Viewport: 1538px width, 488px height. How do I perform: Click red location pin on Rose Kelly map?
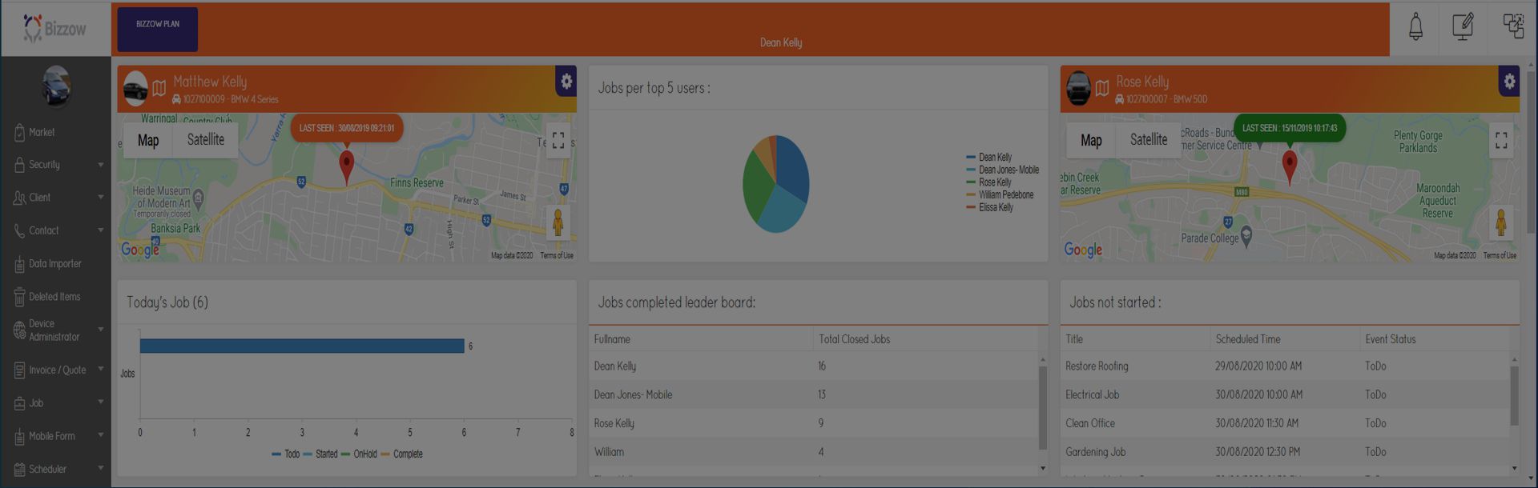[x=1290, y=167]
